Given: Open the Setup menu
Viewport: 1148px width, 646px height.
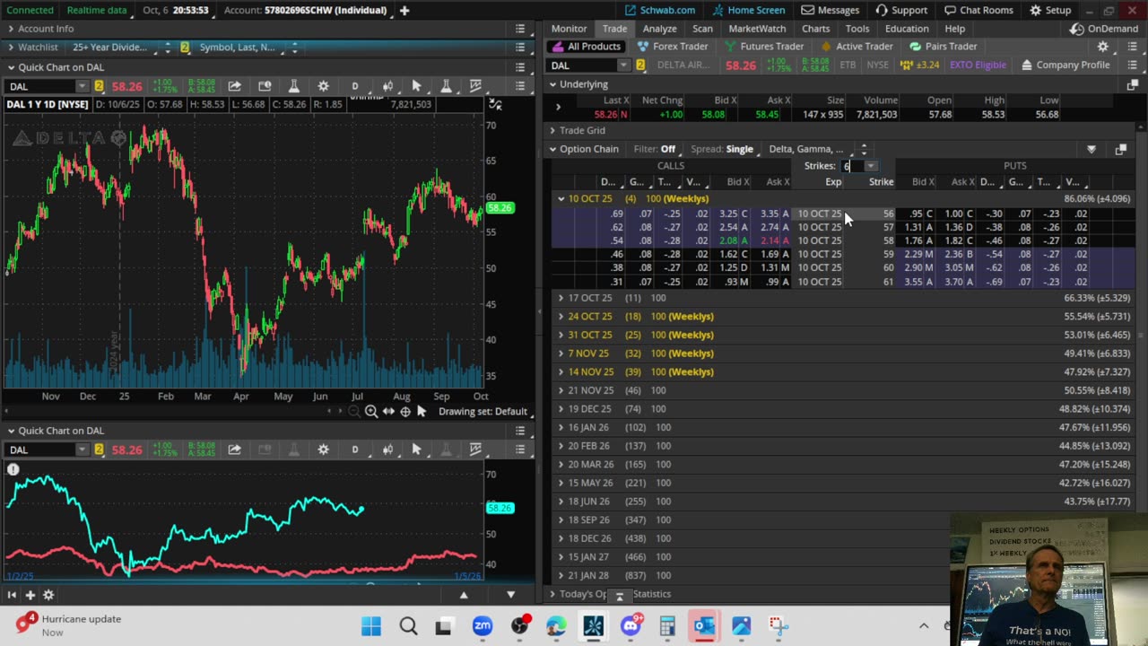Looking at the screenshot, I should (x=1050, y=10).
